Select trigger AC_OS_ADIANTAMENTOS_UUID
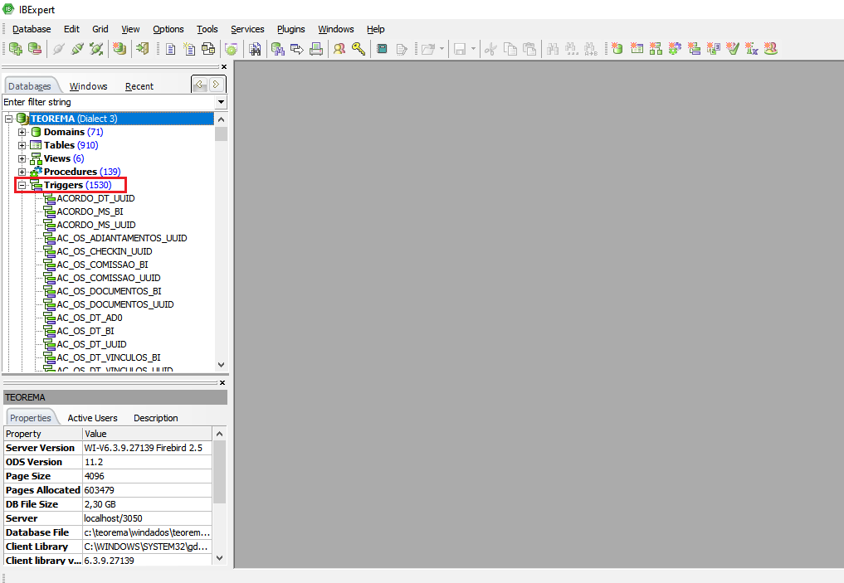Image resolution: width=844 pixels, height=583 pixels. click(122, 238)
